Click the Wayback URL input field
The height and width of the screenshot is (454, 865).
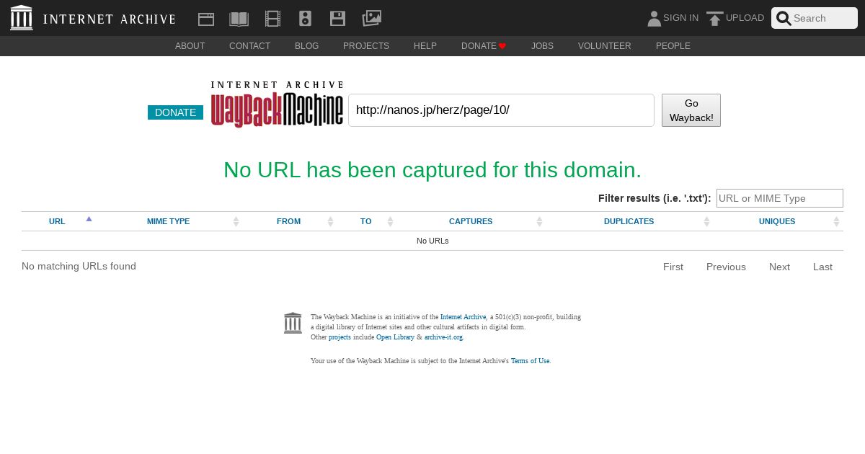pyautogui.click(x=501, y=110)
